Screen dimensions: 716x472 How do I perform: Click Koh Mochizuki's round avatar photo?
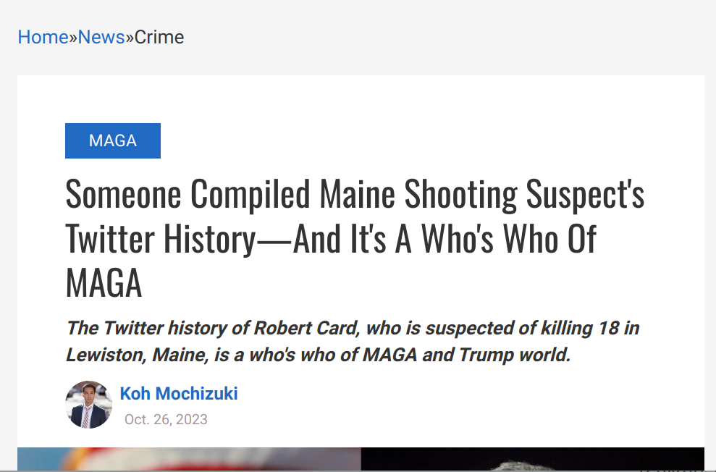point(88,405)
